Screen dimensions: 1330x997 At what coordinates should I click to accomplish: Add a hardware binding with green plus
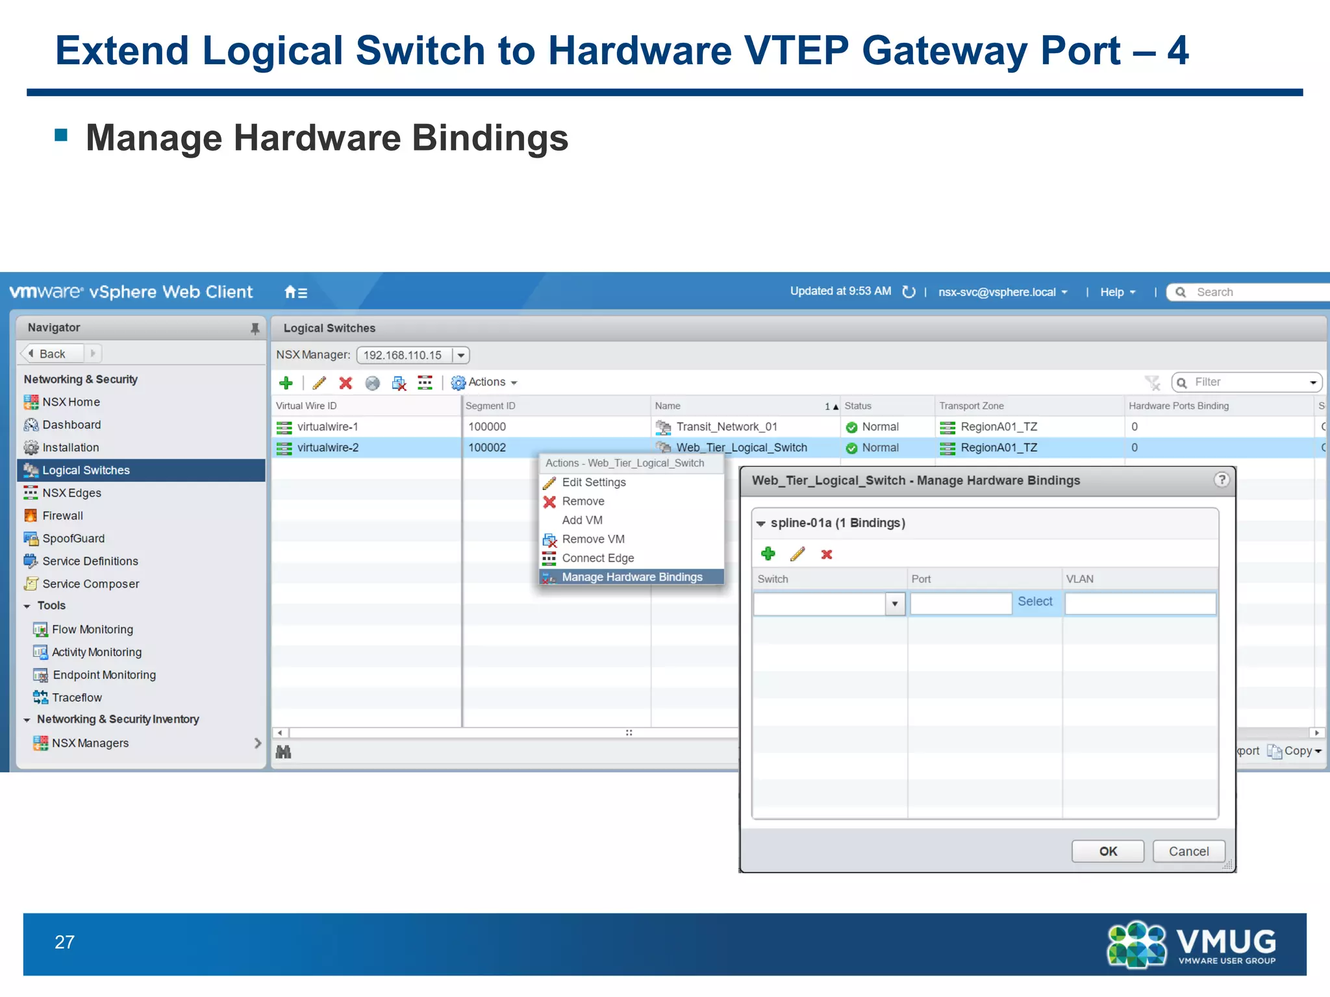tap(768, 554)
